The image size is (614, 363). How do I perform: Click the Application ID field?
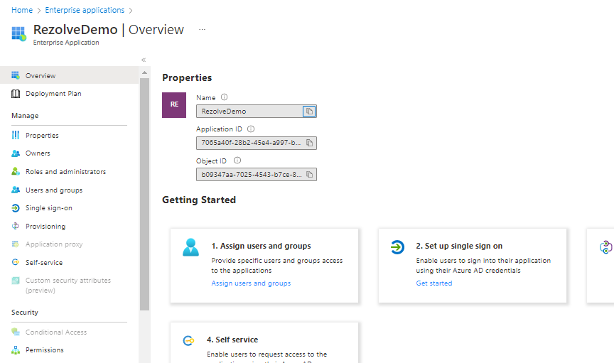[x=257, y=143]
